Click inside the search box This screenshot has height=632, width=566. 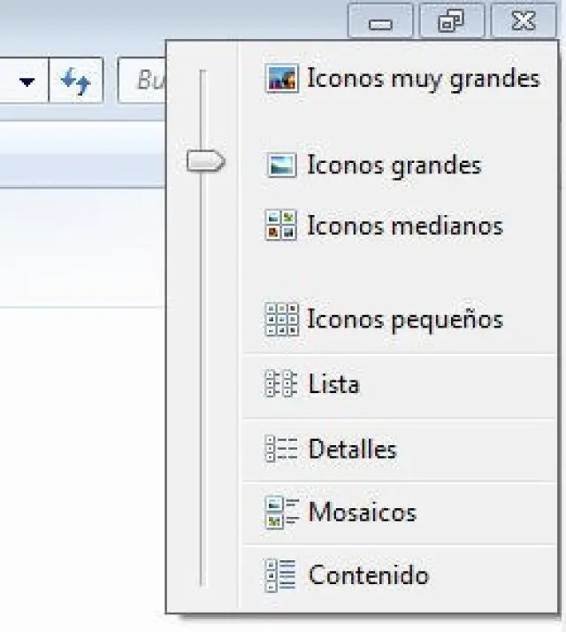click(144, 81)
